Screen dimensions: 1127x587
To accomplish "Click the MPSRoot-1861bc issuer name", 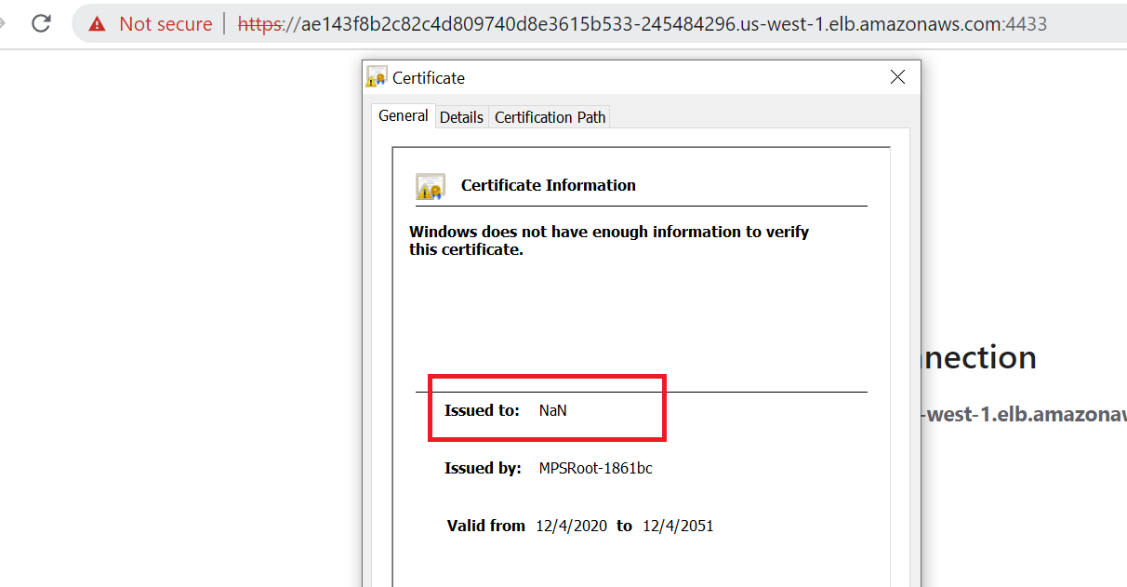I will coord(595,468).
